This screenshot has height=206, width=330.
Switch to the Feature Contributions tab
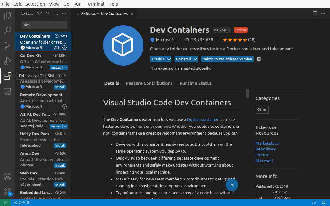pyautogui.click(x=149, y=83)
